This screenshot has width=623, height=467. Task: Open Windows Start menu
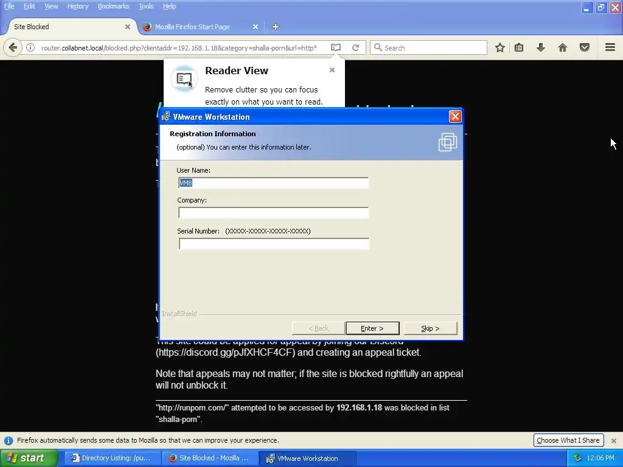(29, 458)
